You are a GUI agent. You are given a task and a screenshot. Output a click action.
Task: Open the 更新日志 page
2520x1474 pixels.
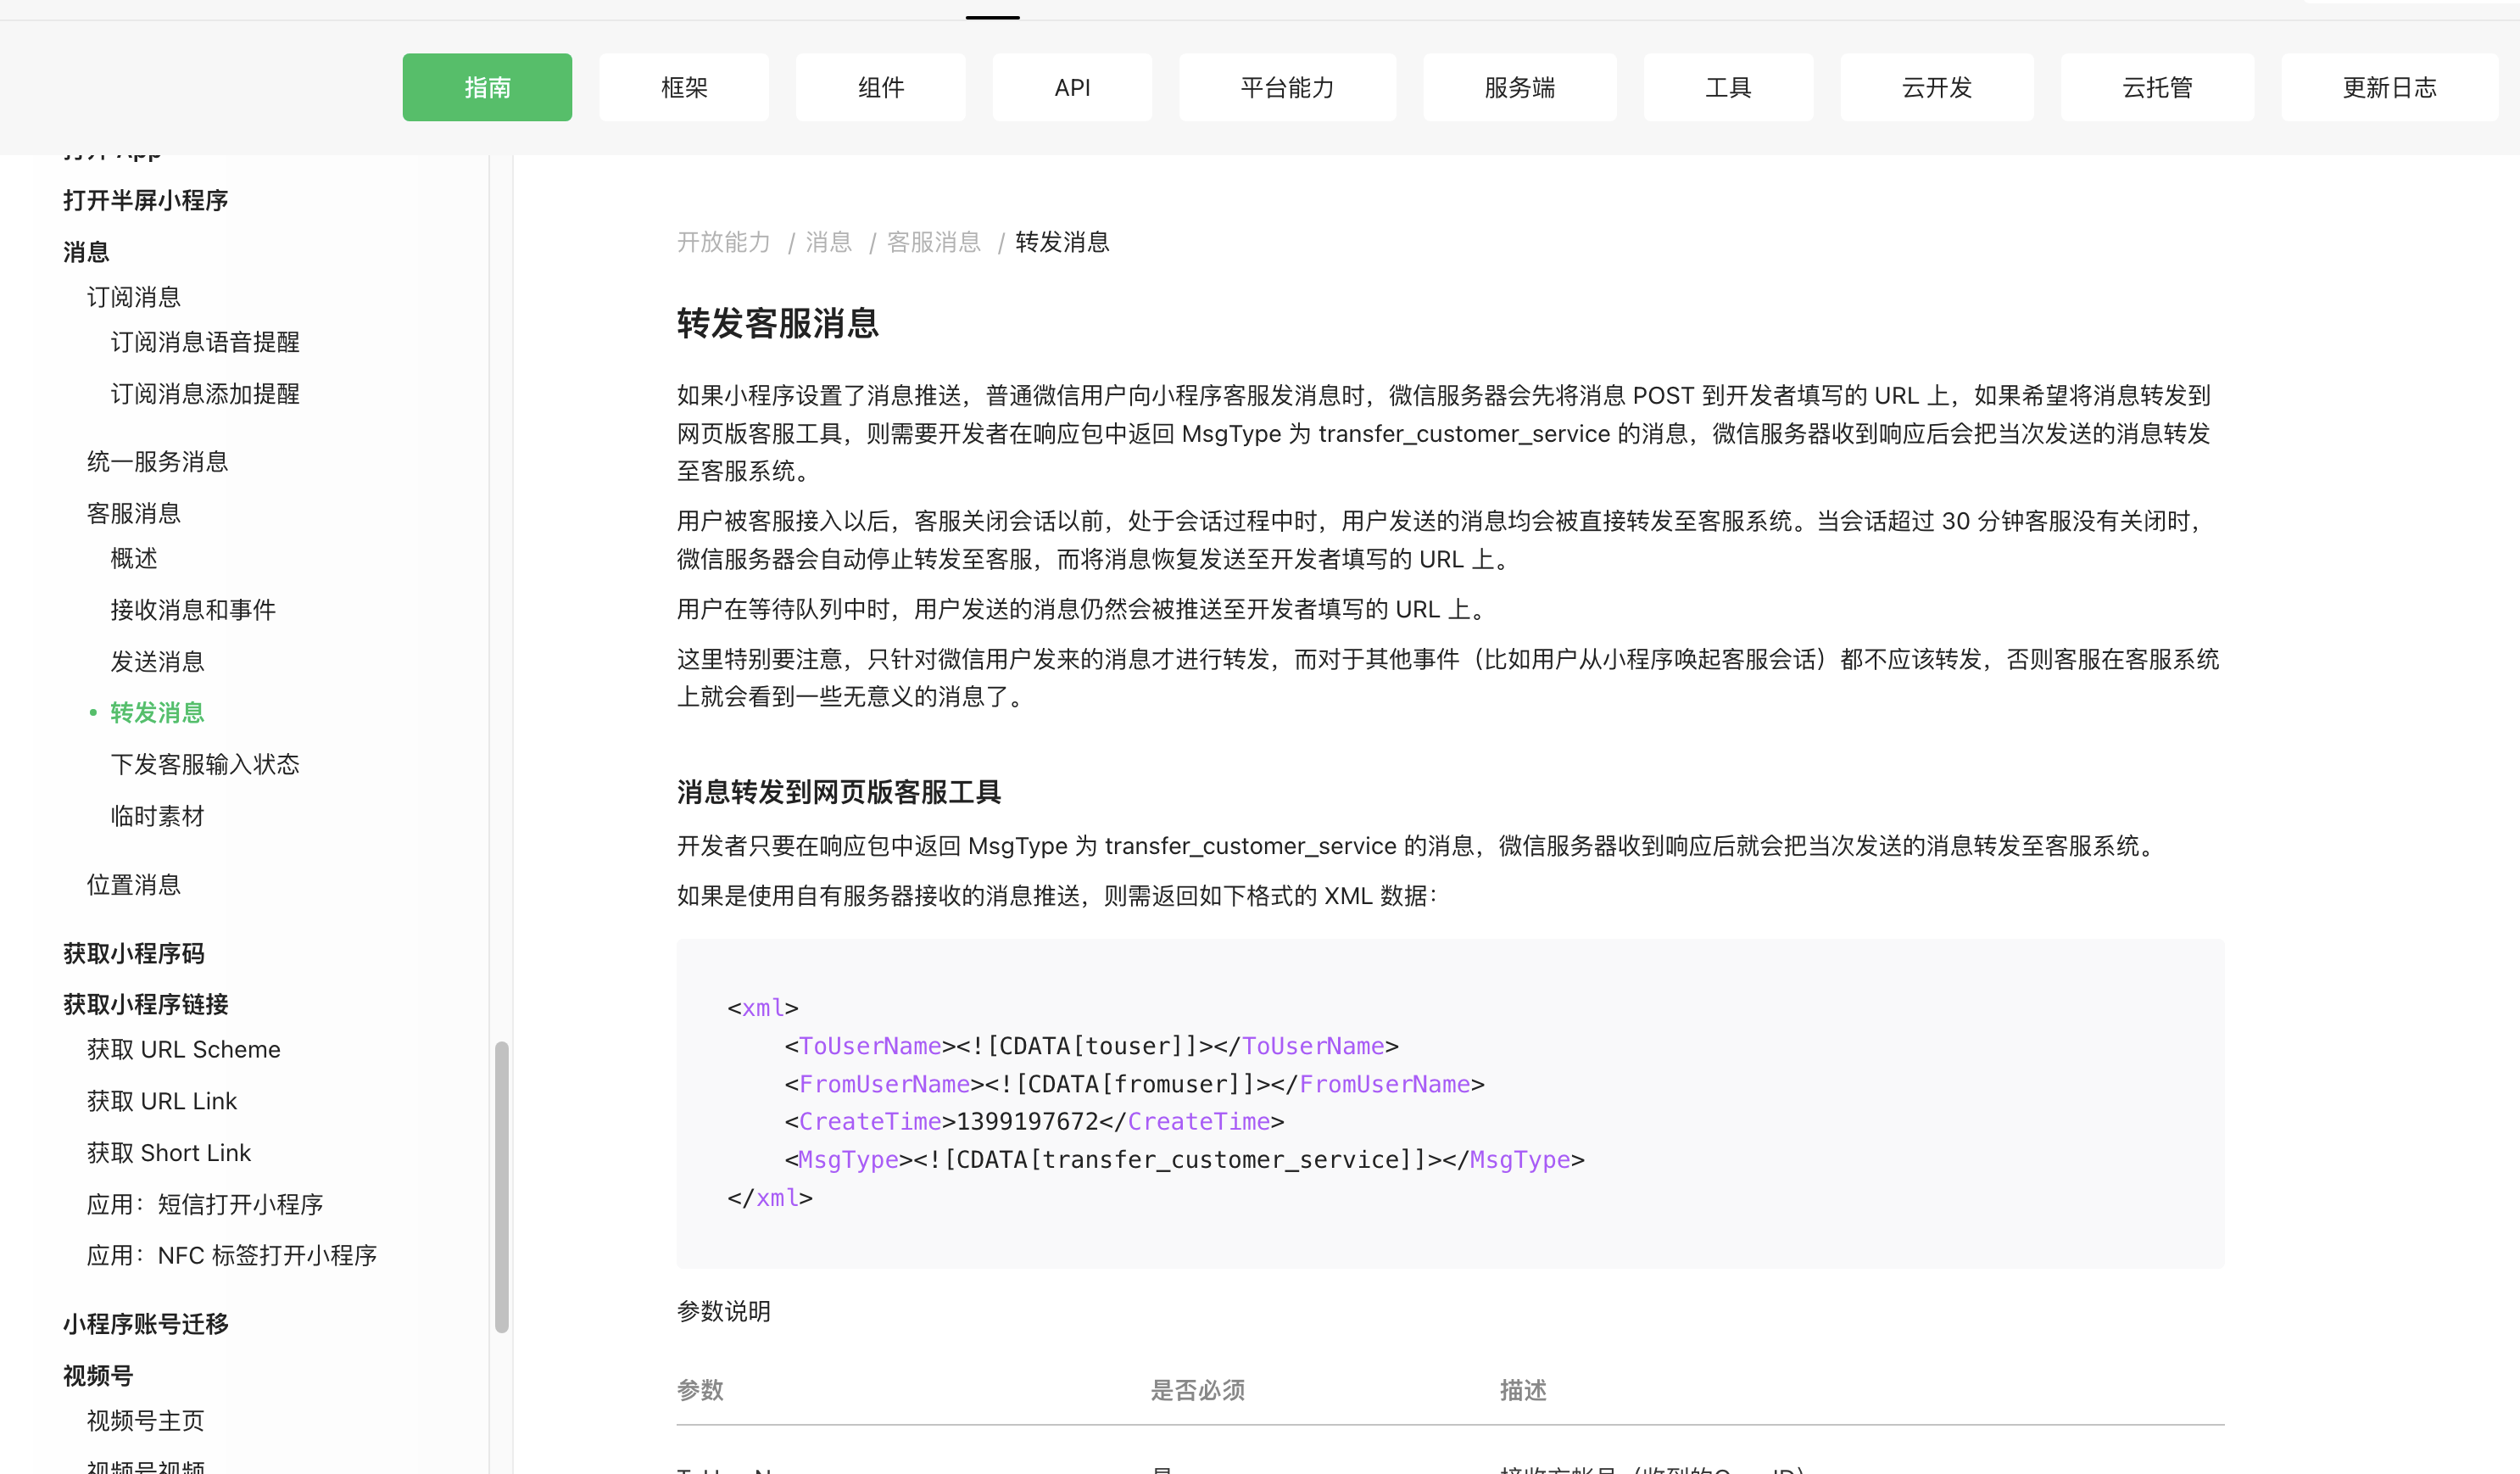(x=2388, y=87)
